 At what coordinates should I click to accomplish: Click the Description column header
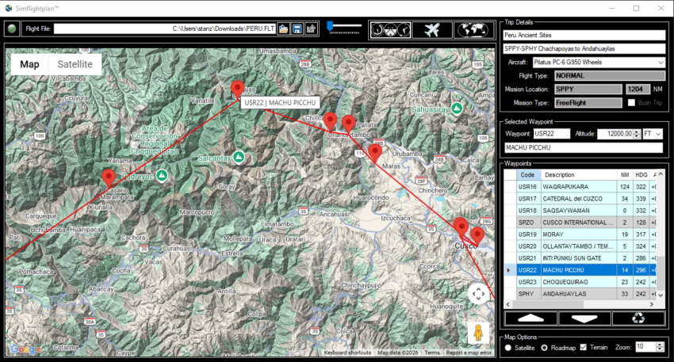(x=579, y=175)
